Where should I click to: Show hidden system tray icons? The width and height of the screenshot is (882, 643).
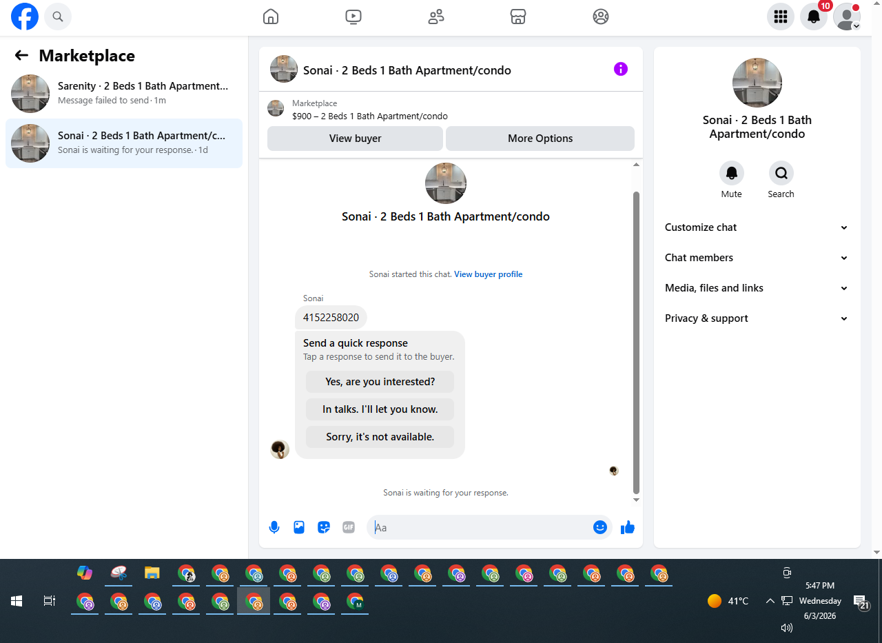point(770,601)
